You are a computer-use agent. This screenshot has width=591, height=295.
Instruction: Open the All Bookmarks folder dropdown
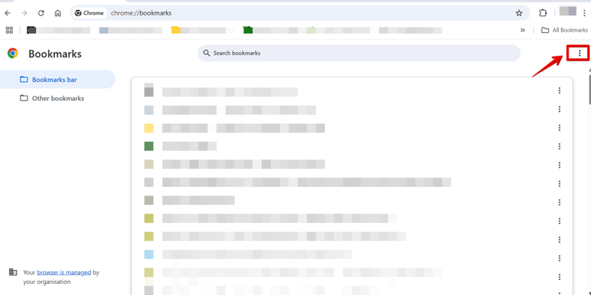[x=564, y=30]
